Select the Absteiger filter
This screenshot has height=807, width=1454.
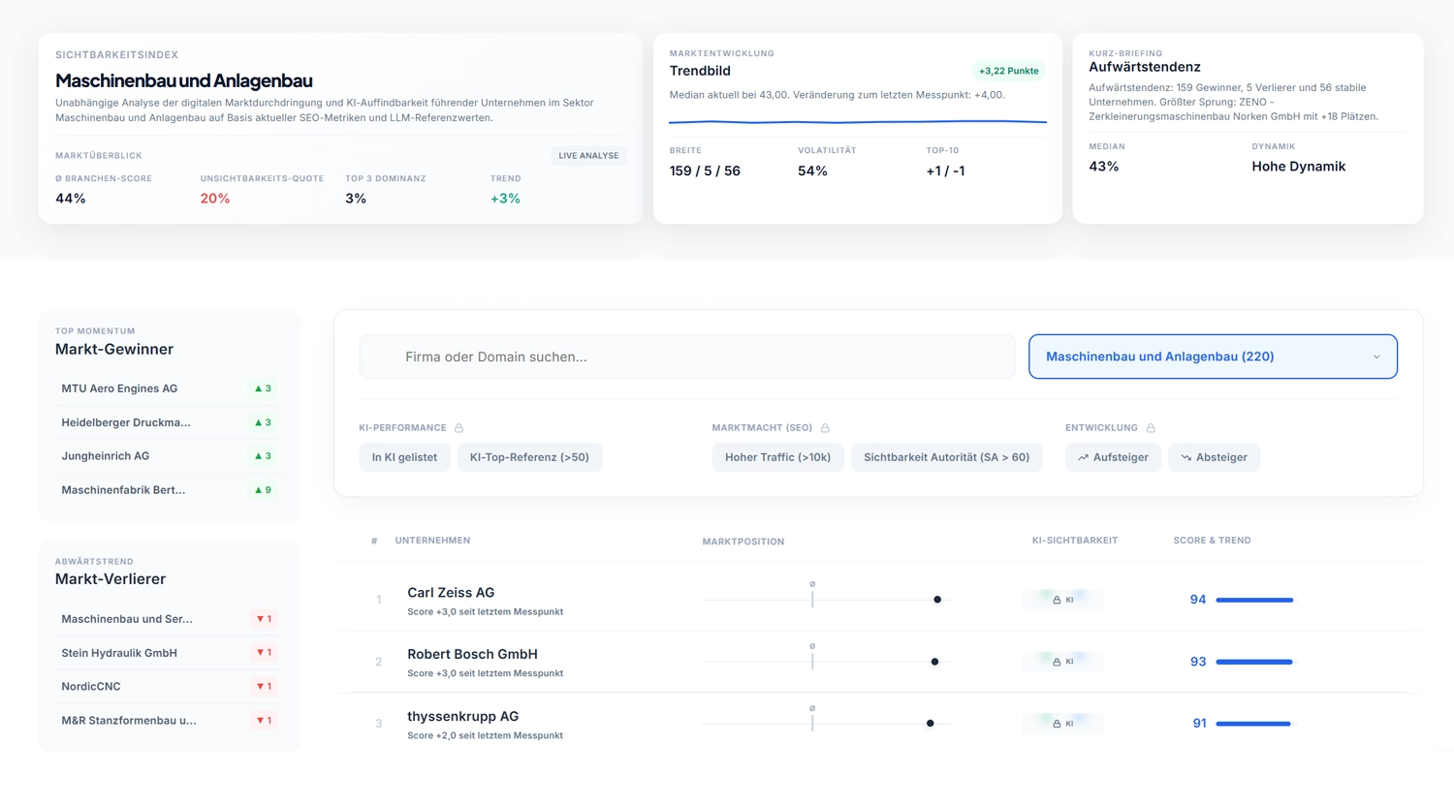click(x=1214, y=457)
